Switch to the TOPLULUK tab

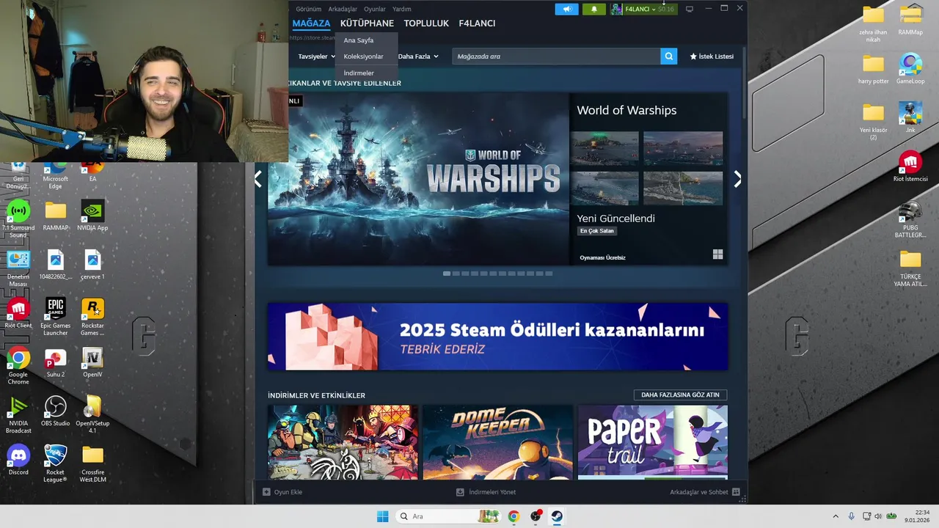click(426, 23)
